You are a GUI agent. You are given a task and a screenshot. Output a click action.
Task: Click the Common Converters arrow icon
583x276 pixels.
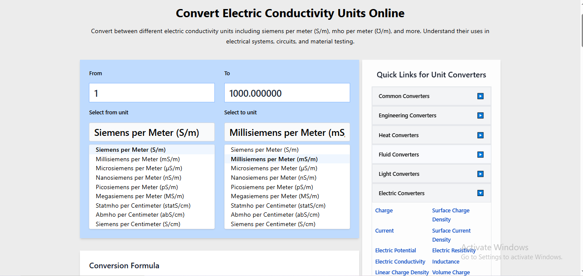click(480, 96)
